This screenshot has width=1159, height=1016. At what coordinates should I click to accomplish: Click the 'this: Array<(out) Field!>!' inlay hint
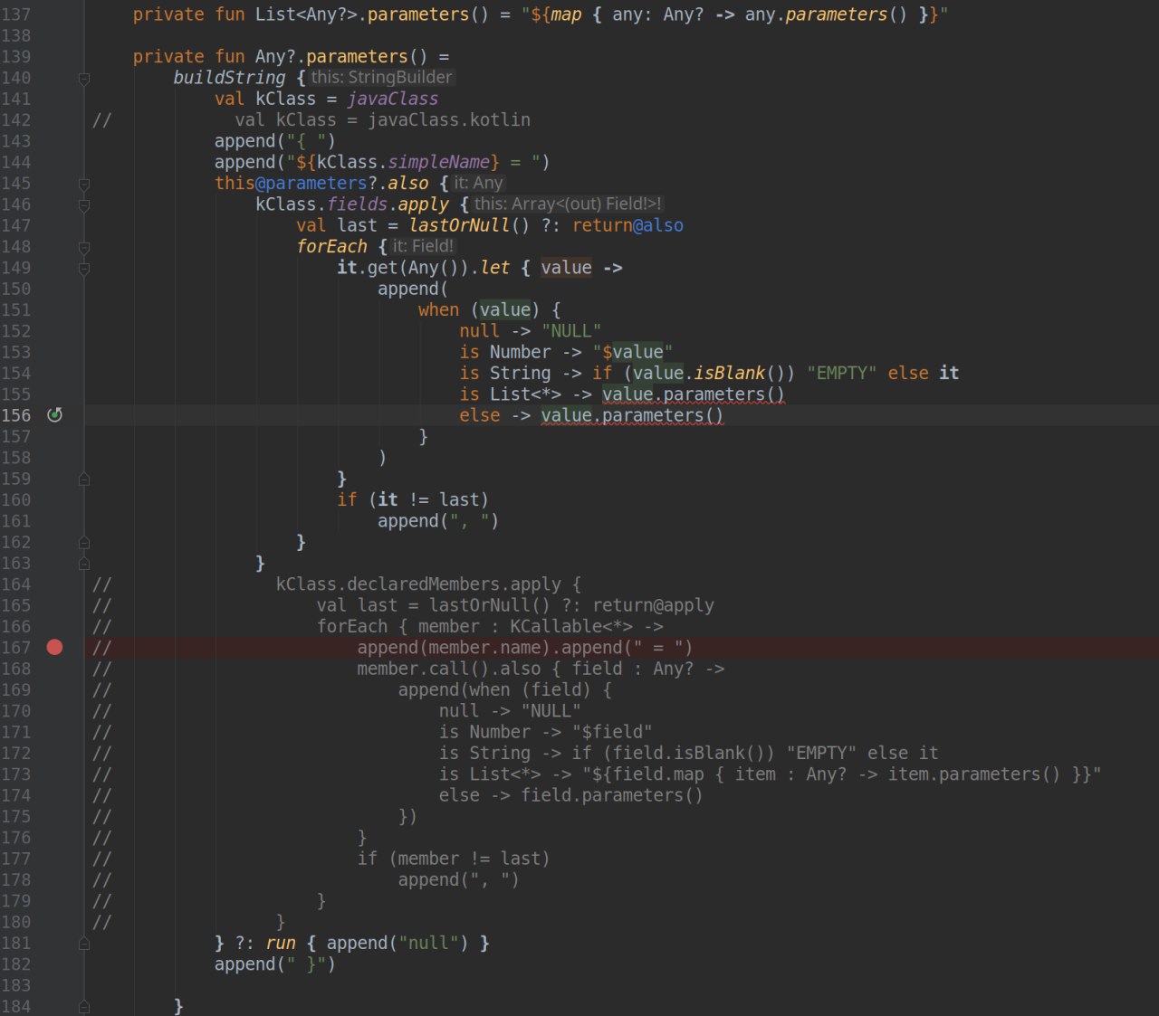(568, 204)
